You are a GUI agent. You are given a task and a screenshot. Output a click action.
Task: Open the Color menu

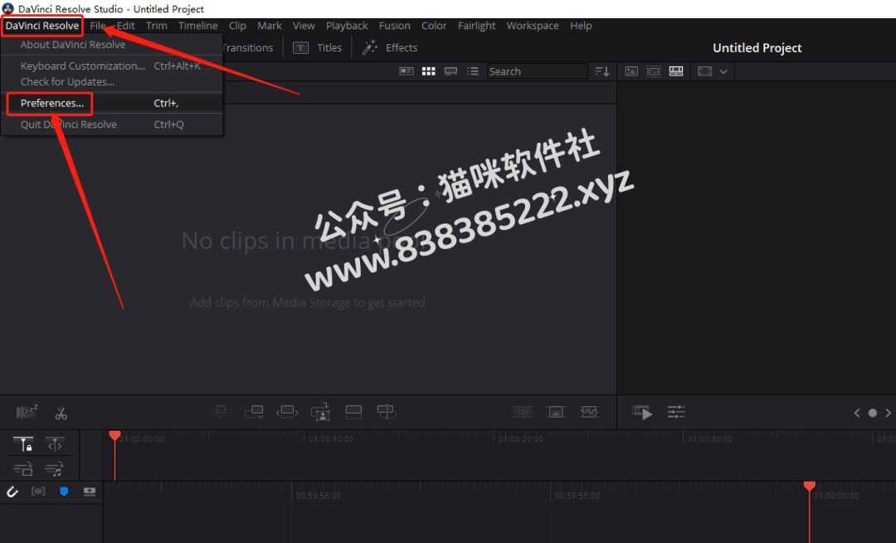click(x=434, y=26)
